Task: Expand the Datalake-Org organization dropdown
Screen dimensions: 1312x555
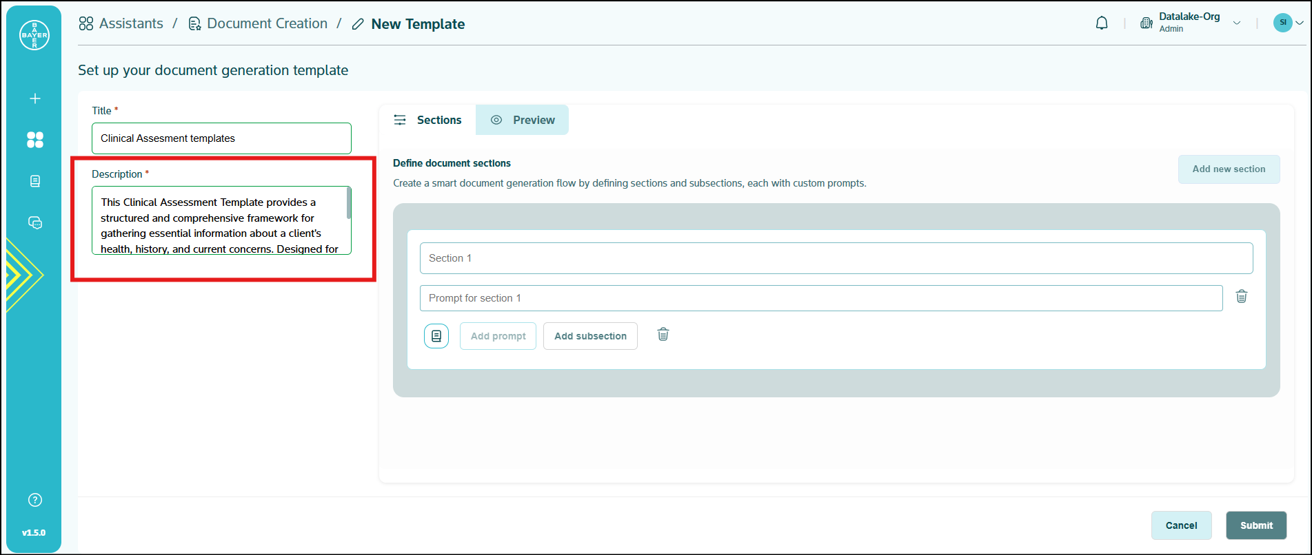Action: coord(1236,23)
